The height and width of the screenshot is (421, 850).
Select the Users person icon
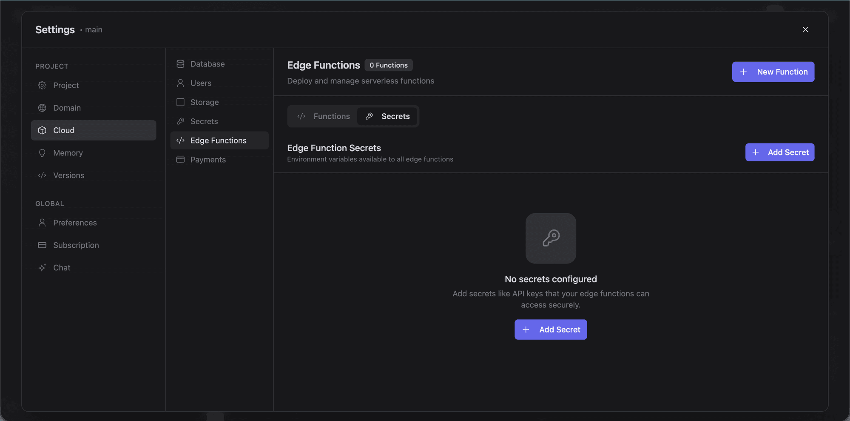(180, 83)
